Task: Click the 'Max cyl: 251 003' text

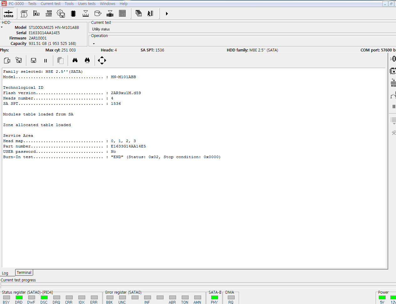Action: point(60,50)
